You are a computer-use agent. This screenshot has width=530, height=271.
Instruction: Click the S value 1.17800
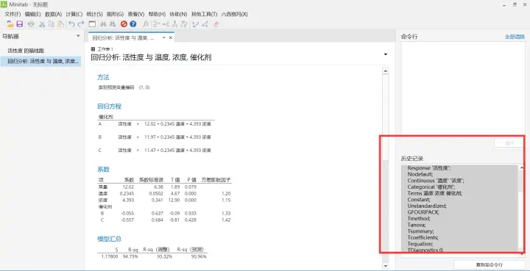tap(110, 256)
